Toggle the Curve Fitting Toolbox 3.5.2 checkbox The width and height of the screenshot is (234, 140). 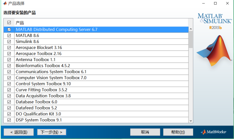pos(9,90)
